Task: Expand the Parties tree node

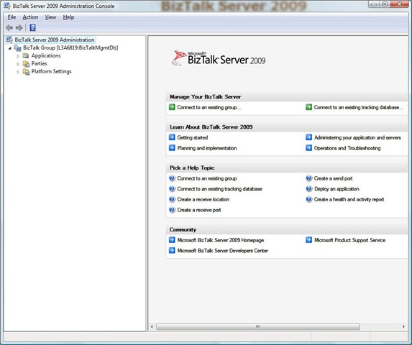Action: pos(18,64)
